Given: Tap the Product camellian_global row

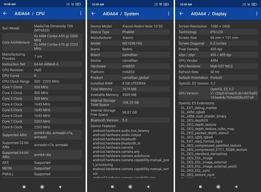Looking at the screenshot, I should pos(130,78).
